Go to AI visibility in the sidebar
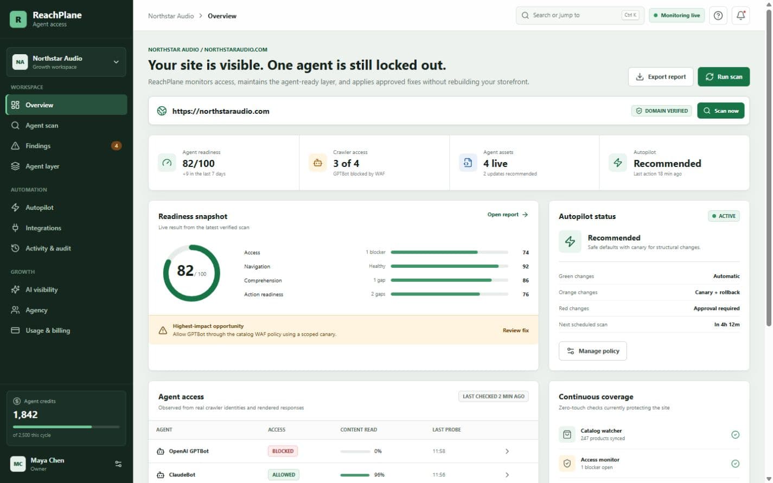This screenshot has height=483, width=773. (x=66, y=290)
